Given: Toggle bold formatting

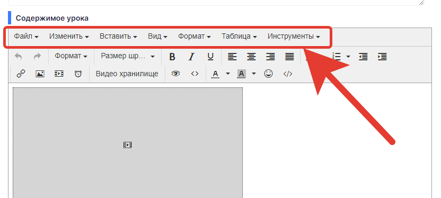Looking at the screenshot, I should [x=172, y=57].
